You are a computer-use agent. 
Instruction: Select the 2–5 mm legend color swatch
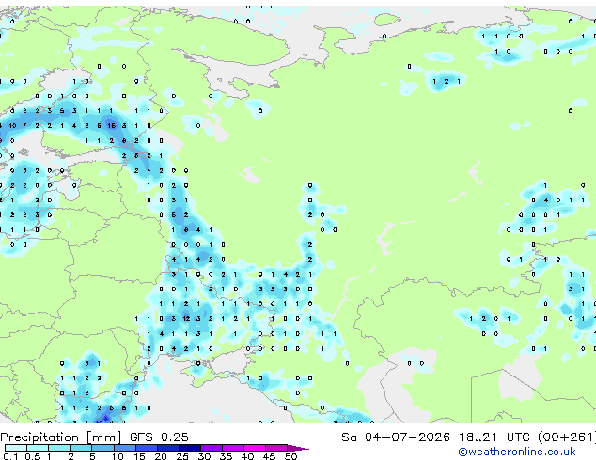pyautogui.click(x=82, y=448)
